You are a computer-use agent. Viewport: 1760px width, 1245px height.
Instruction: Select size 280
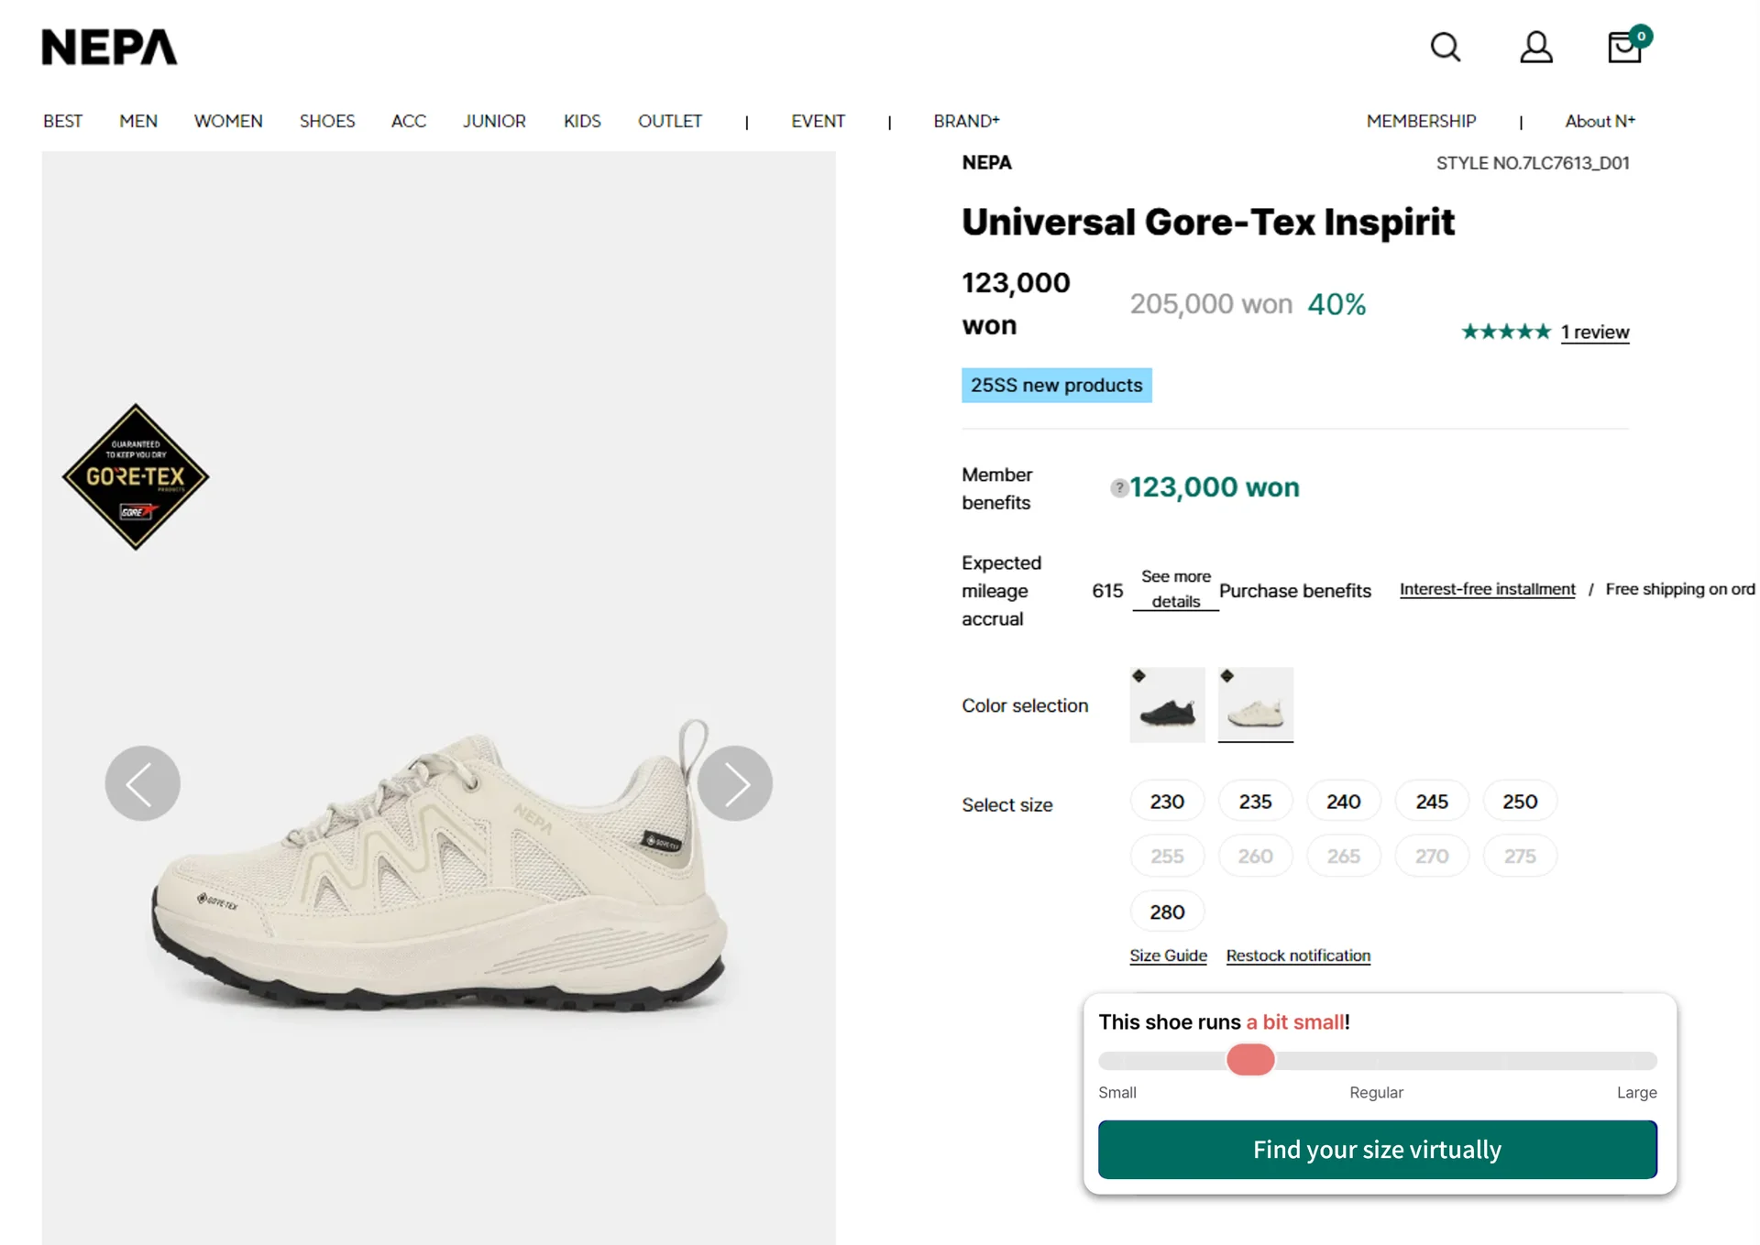click(x=1167, y=912)
